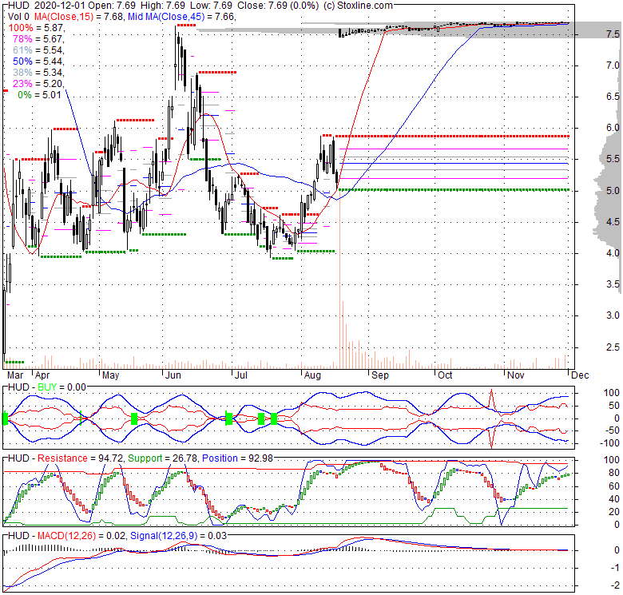Click the tall volume spike in mid-August
This screenshot has height=595, width=623.
pos(339,278)
